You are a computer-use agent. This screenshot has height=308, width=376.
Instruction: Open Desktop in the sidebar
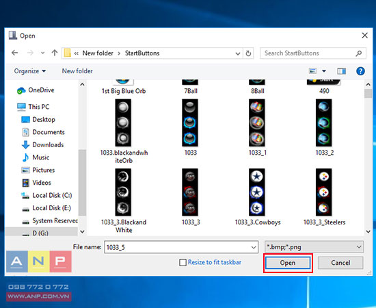point(38,119)
